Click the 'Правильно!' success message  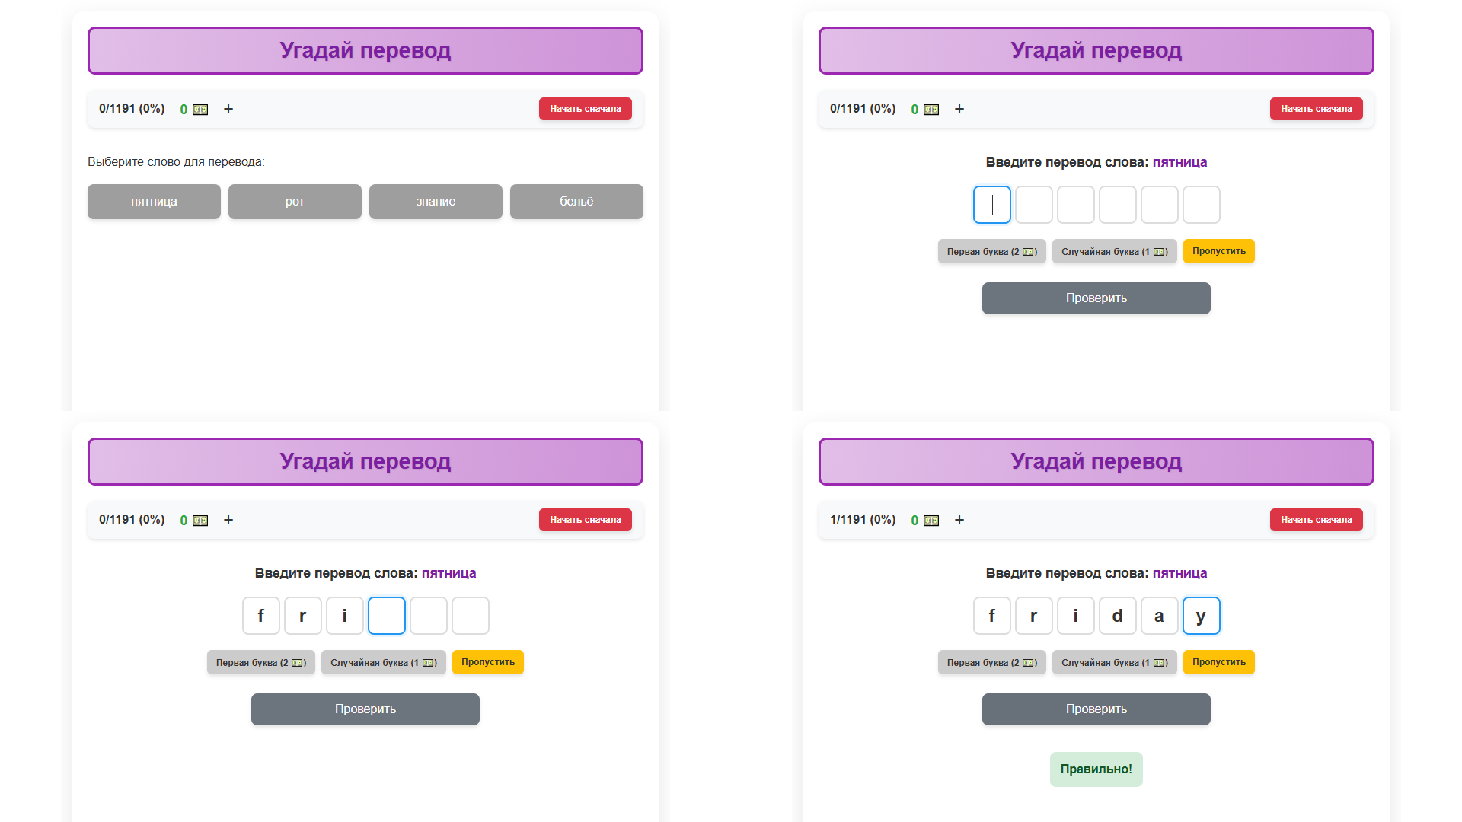click(1096, 769)
